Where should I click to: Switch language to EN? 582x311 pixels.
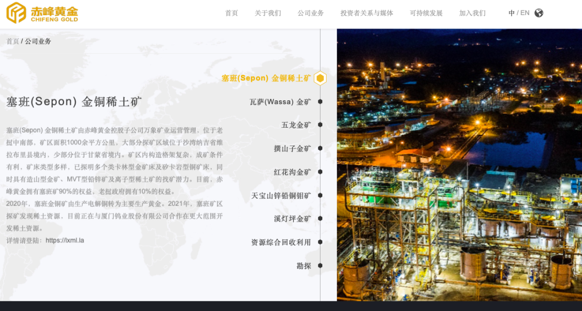coord(524,13)
